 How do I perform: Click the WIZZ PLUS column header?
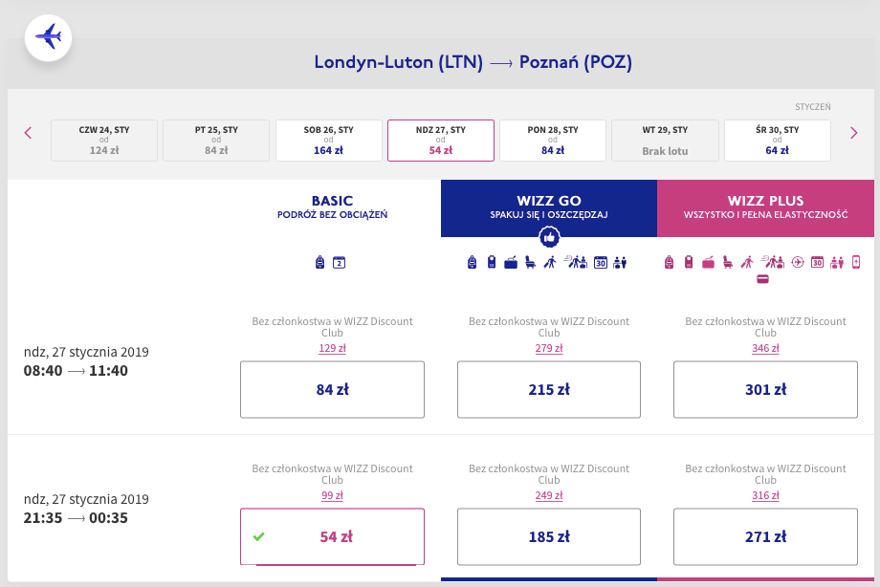(x=765, y=207)
